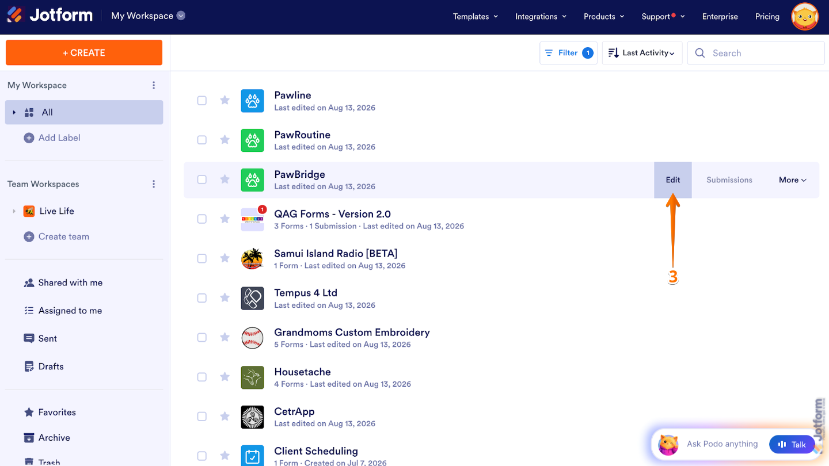The image size is (829, 466).
Task: Focus the Search input field
Action: coord(756,53)
